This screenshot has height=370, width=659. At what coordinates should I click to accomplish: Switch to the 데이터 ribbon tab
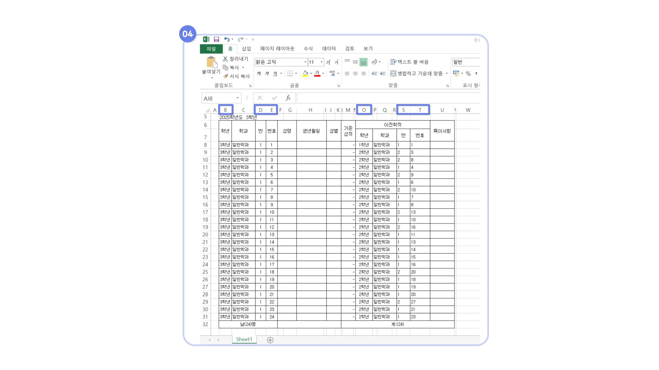(329, 48)
